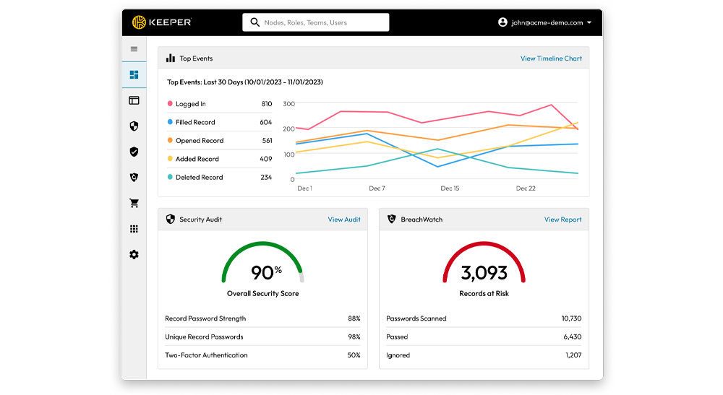
Task: Click the 50% two-factor value
Action: click(x=354, y=355)
